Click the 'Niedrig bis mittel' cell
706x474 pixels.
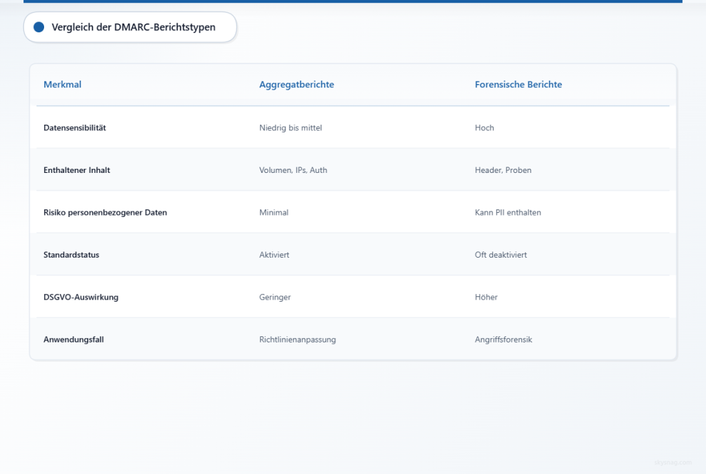290,127
